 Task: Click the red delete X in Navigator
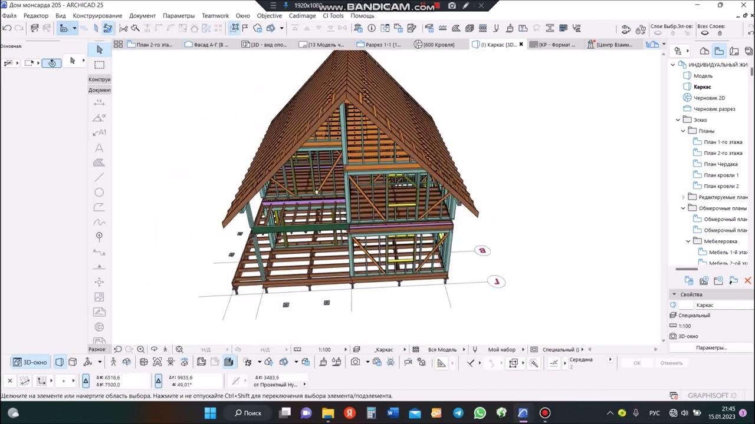[748, 281]
